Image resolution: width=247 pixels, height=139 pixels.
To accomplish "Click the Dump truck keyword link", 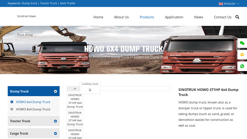I will (29, 3).
